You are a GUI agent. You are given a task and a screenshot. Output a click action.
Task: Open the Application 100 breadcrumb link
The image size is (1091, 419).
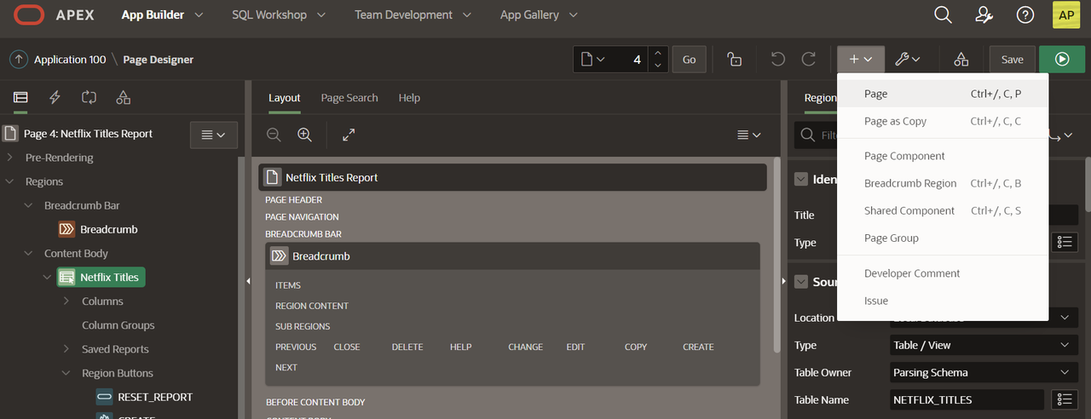[70, 59]
